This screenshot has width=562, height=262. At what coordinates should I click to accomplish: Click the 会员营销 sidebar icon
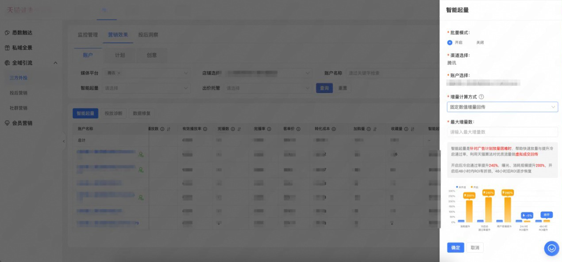(x=7, y=123)
